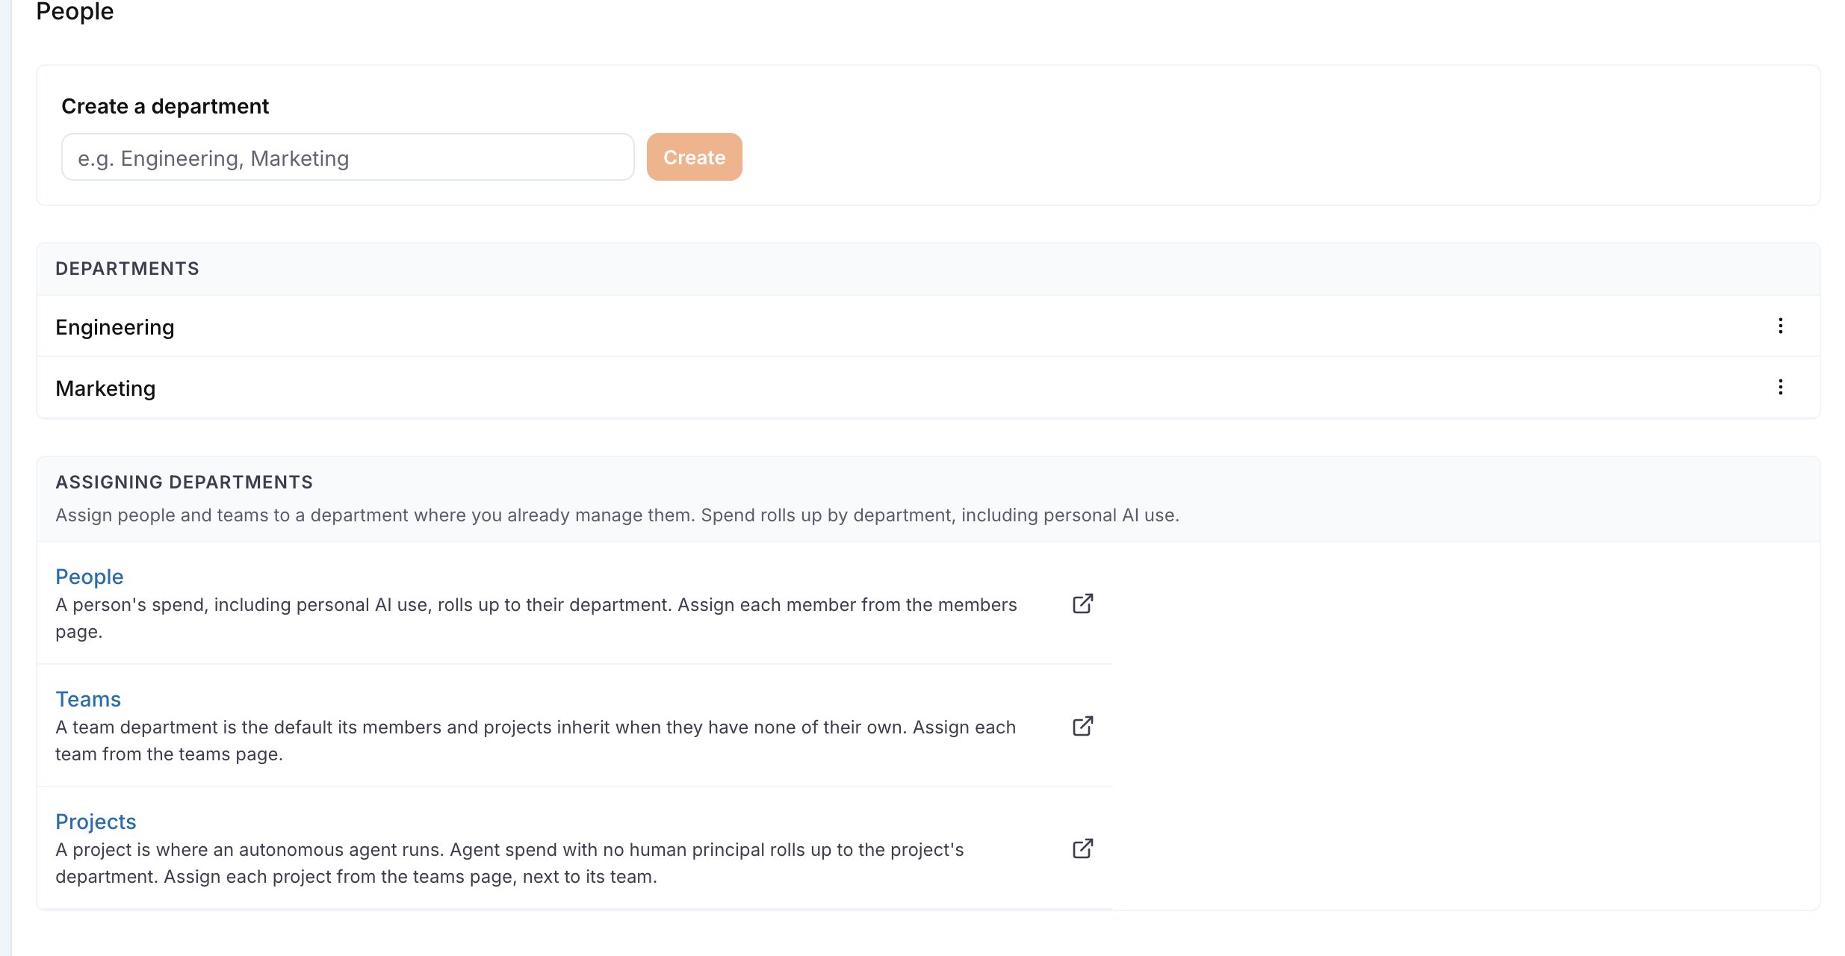Follow the People link
1845x956 pixels.
tap(89, 577)
